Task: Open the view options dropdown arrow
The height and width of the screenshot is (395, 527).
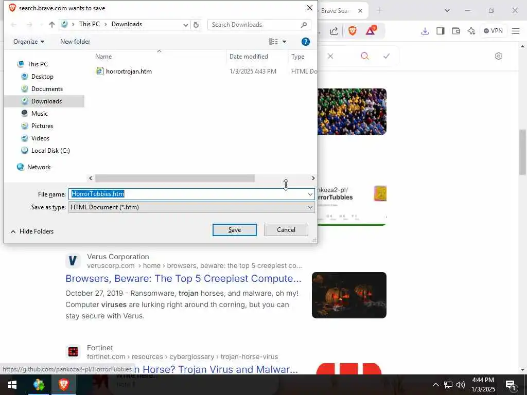Action: point(284,42)
